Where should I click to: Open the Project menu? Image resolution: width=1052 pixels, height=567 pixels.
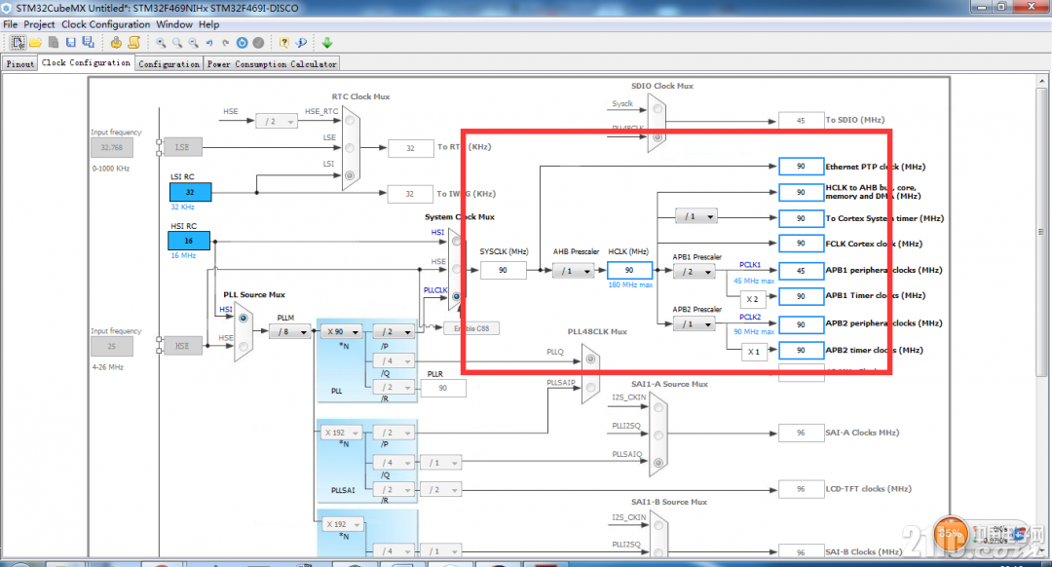point(39,24)
